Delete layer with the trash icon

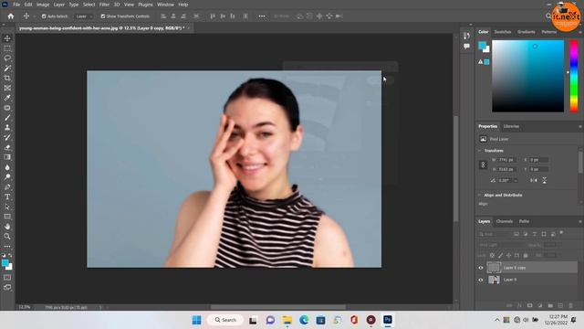(570, 305)
